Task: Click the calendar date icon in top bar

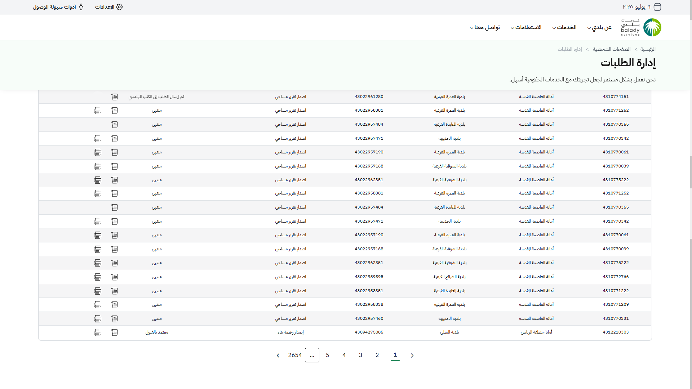Action: 657,7
